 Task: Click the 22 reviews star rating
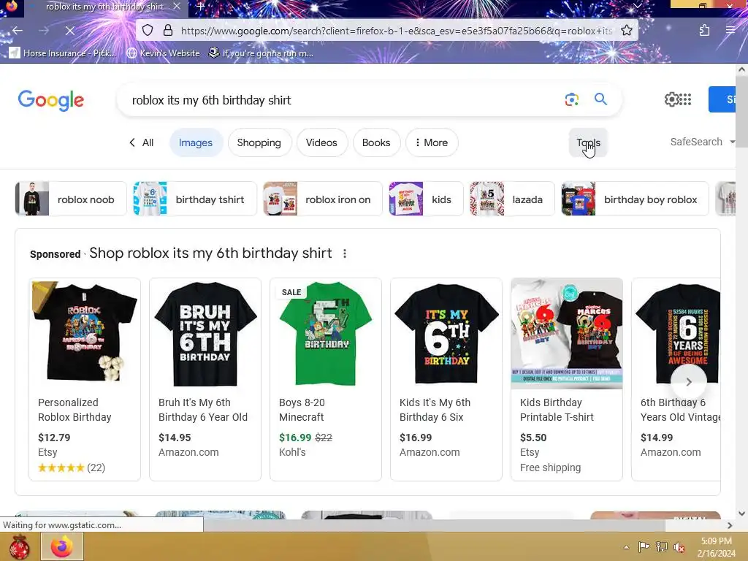(x=72, y=467)
